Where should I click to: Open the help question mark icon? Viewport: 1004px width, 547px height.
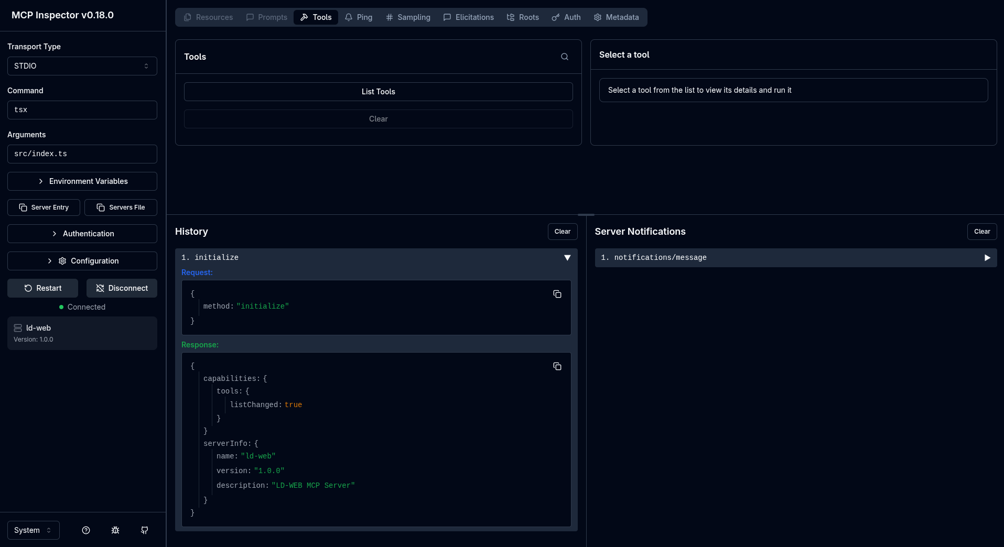85,530
